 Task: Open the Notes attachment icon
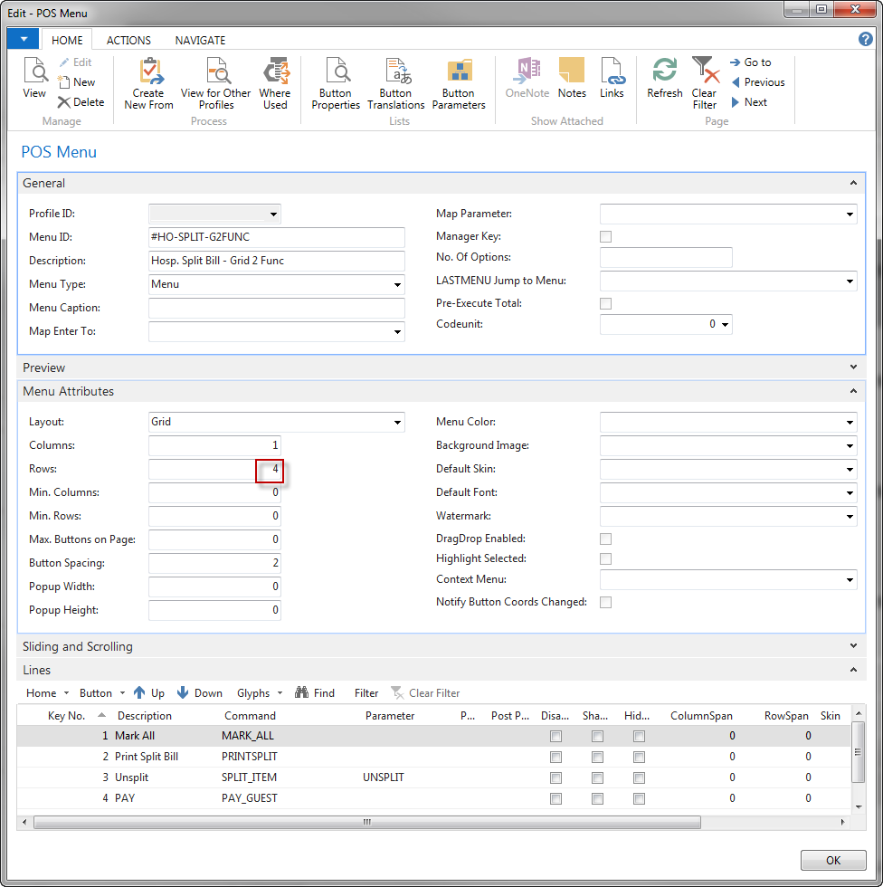[x=572, y=72]
